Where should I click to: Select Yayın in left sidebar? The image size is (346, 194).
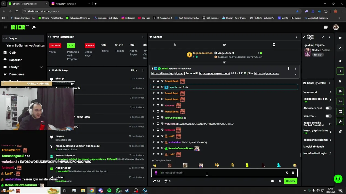pos(23,38)
